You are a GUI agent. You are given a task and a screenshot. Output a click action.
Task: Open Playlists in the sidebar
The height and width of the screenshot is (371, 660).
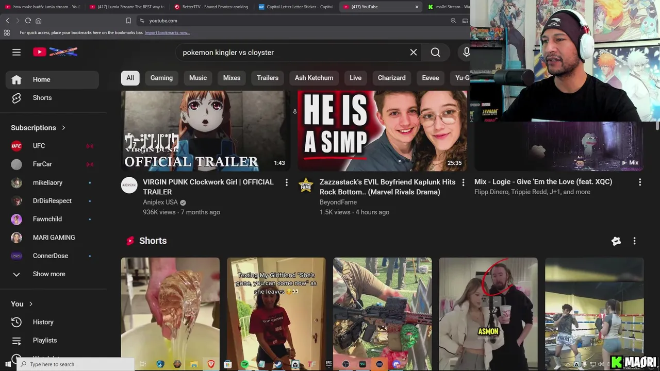click(52, 341)
